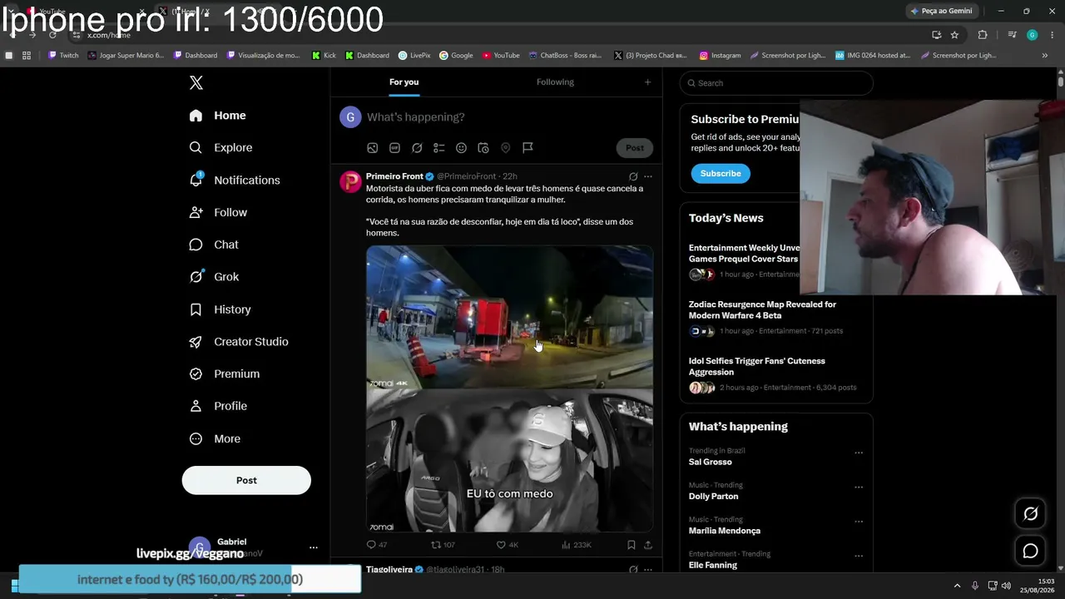Switch to Following tab
Screen dimensions: 1065x599
(x=555, y=82)
